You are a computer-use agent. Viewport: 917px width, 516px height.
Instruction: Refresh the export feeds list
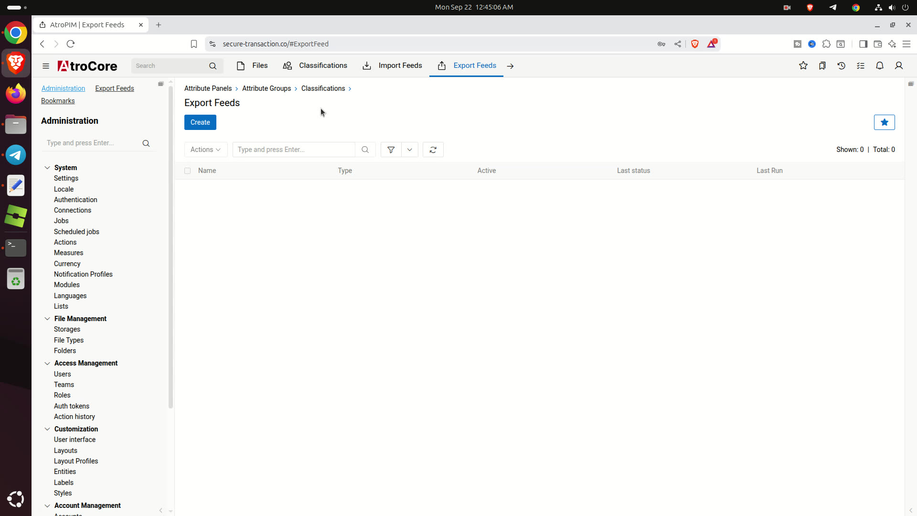(433, 150)
